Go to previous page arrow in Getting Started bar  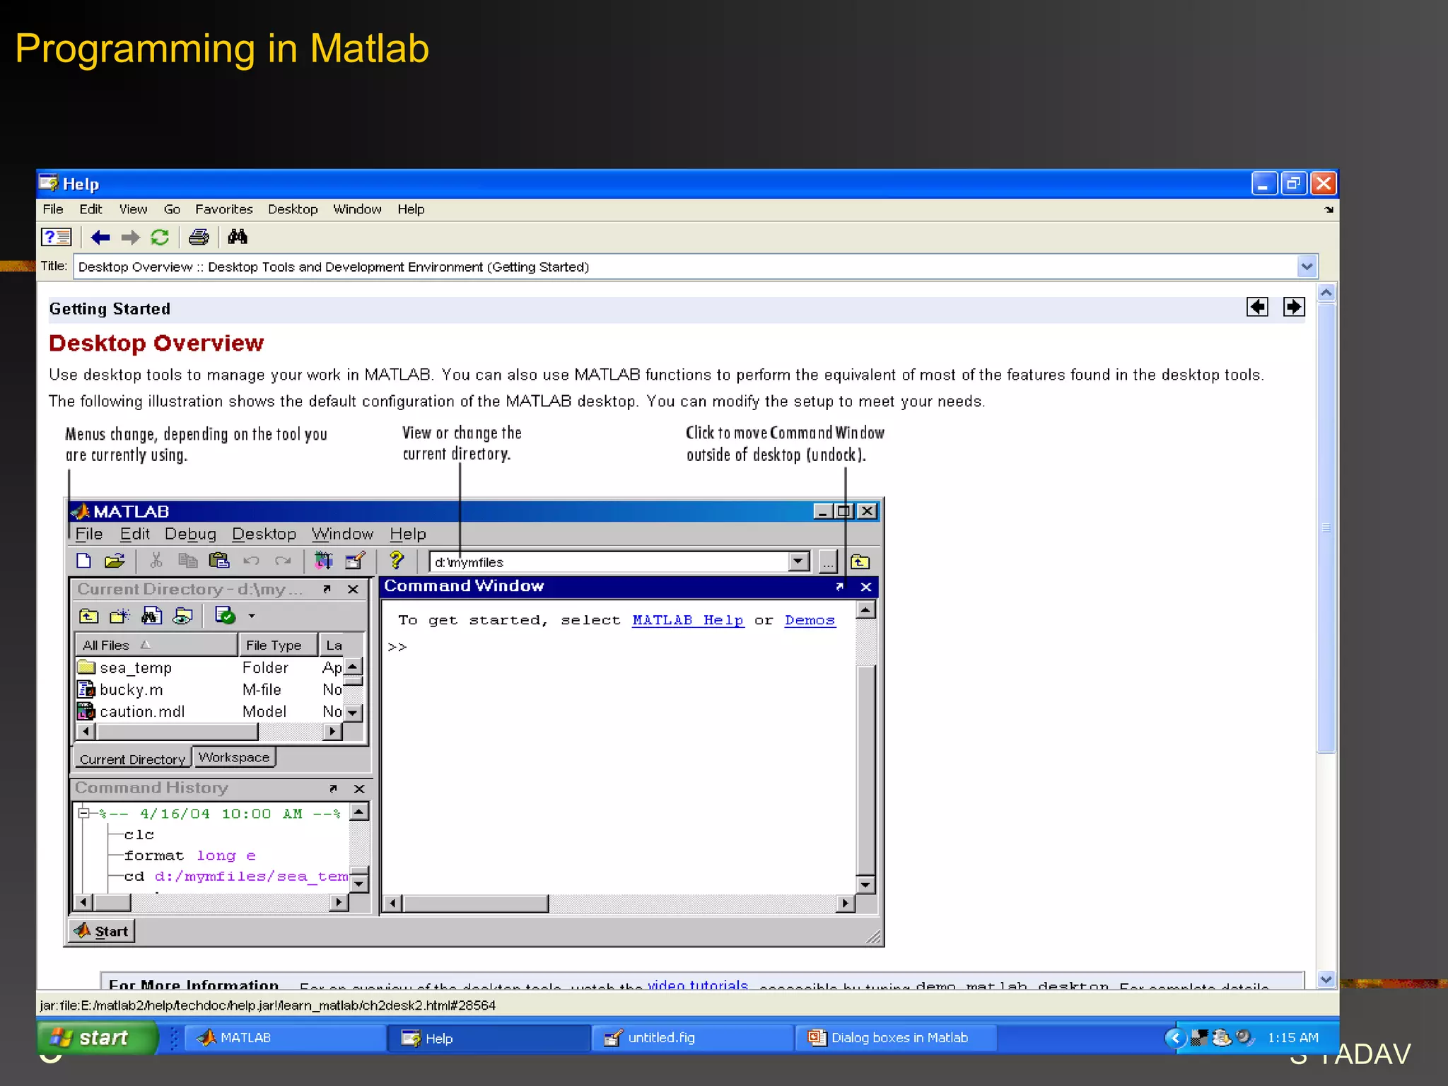(x=1257, y=307)
